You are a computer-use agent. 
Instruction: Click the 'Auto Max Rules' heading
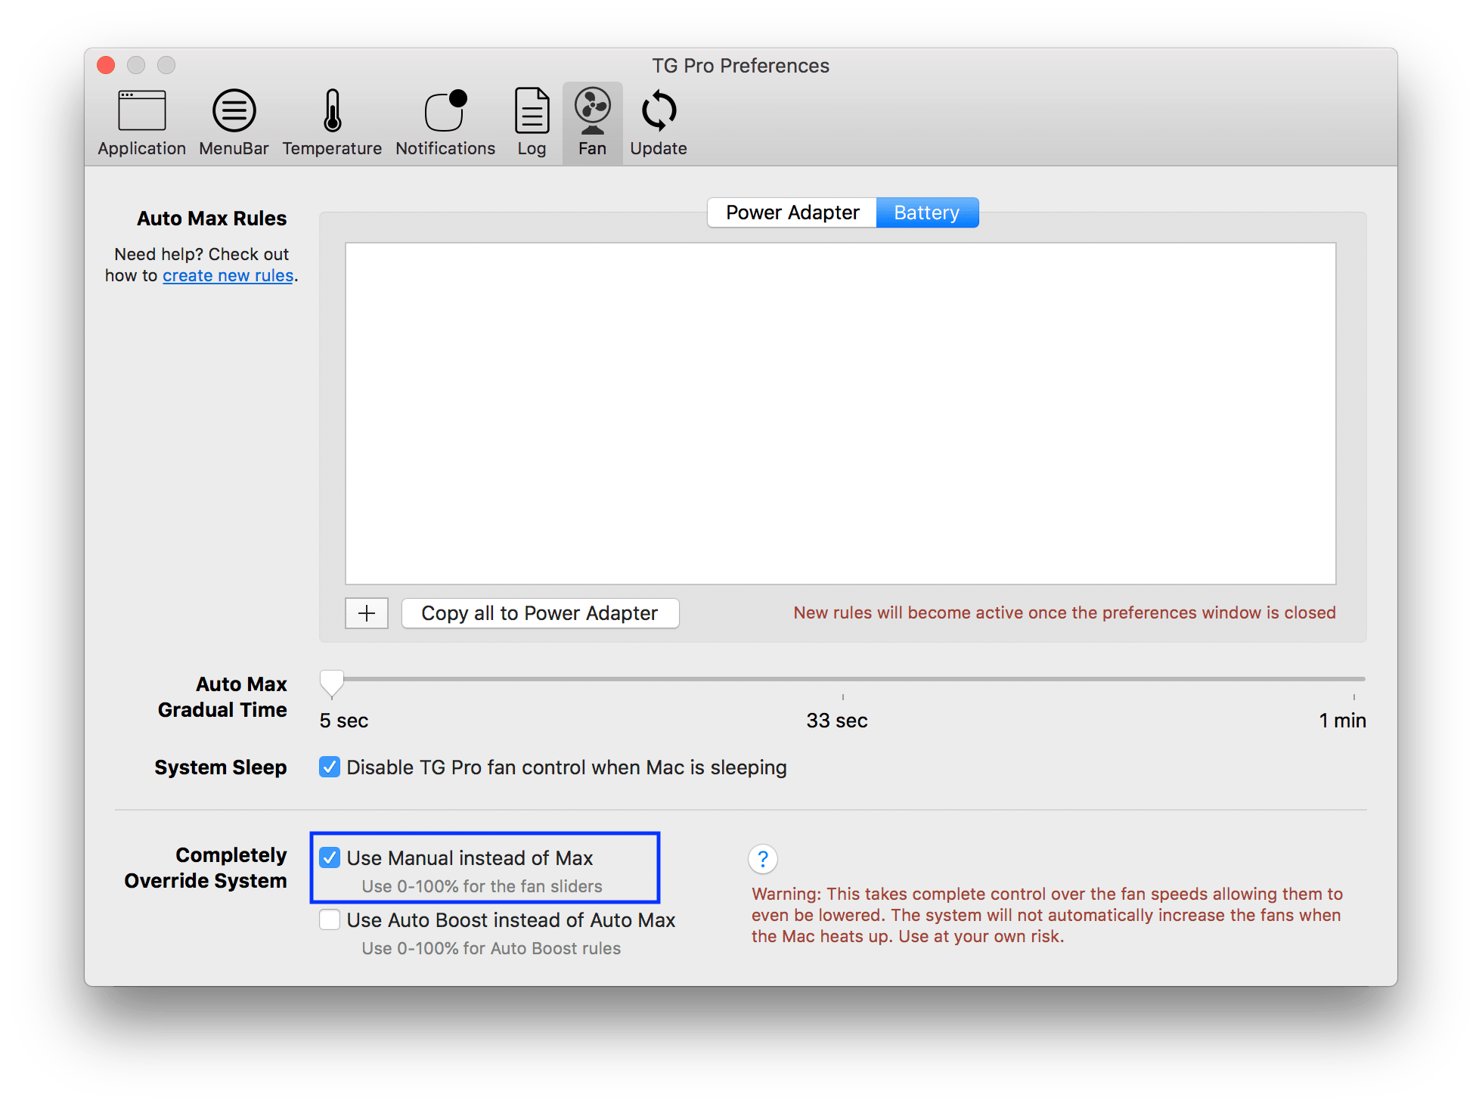pos(212,219)
